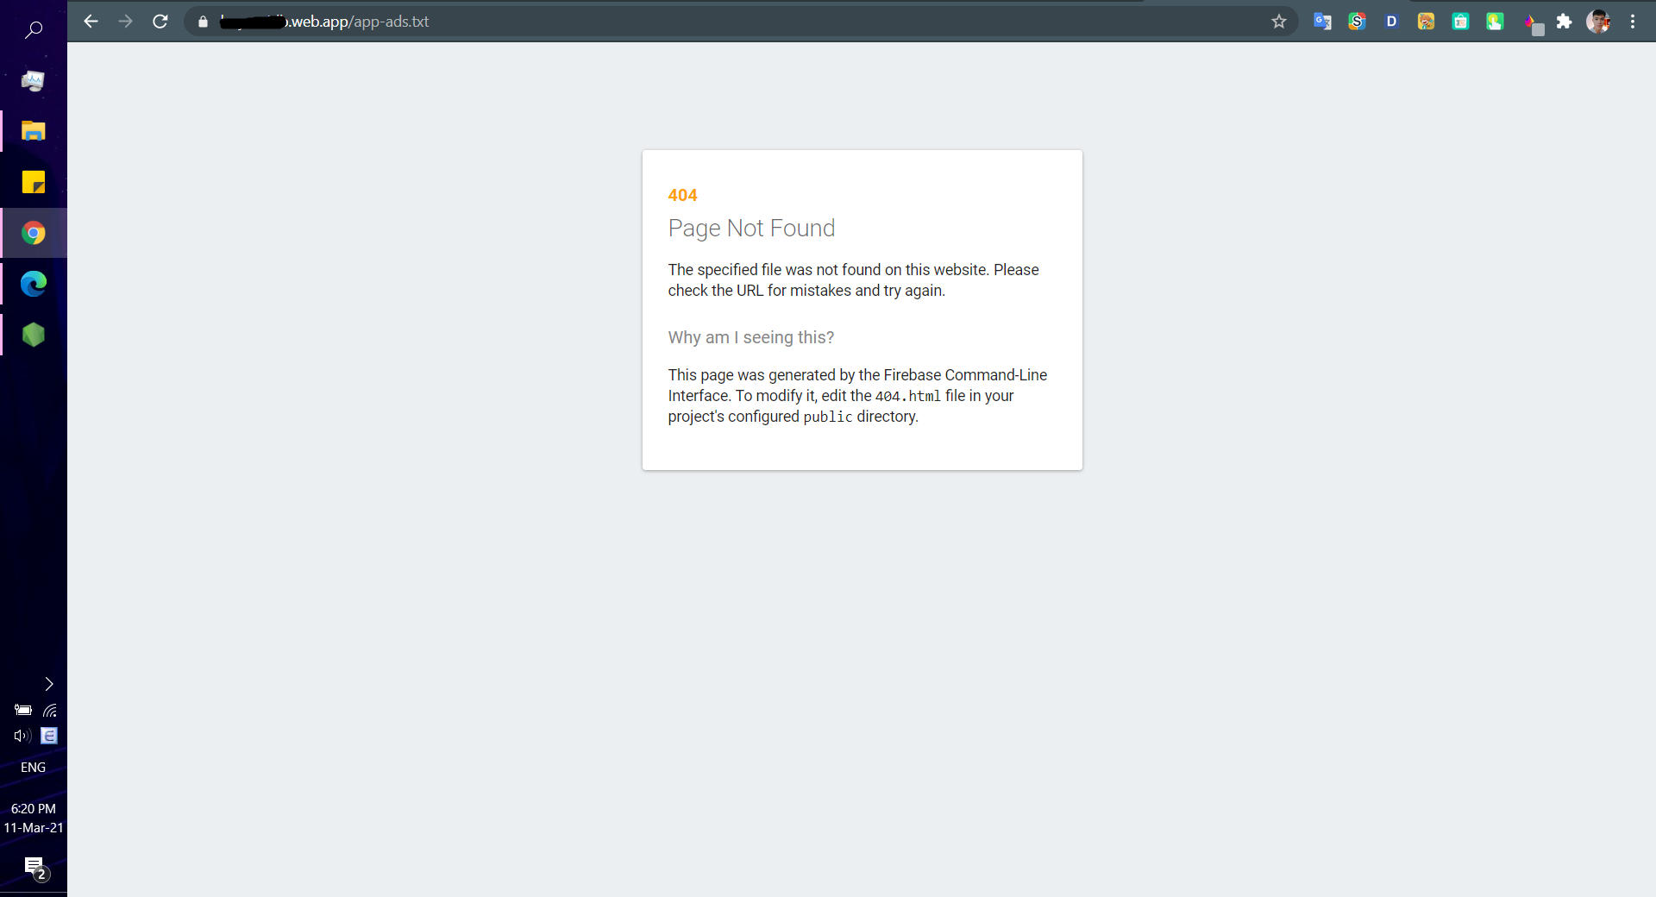The height and width of the screenshot is (897, 1656).
Task: Open the multicolored S extension
Action: click(x=1357, y=22)
